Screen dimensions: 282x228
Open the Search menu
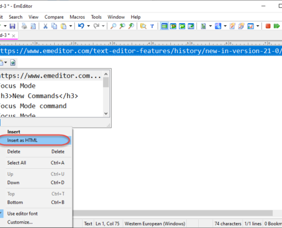tap(15, 17)
